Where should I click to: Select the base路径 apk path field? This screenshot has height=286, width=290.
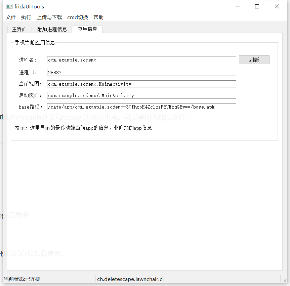point(141,107)
